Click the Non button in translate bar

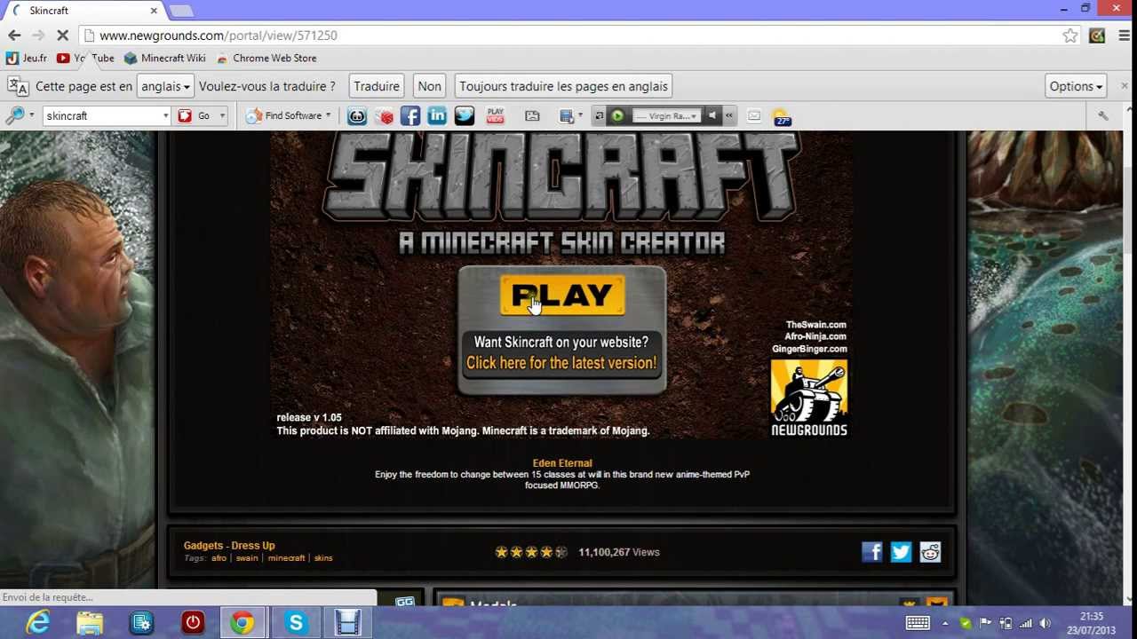tap(429, 86)
